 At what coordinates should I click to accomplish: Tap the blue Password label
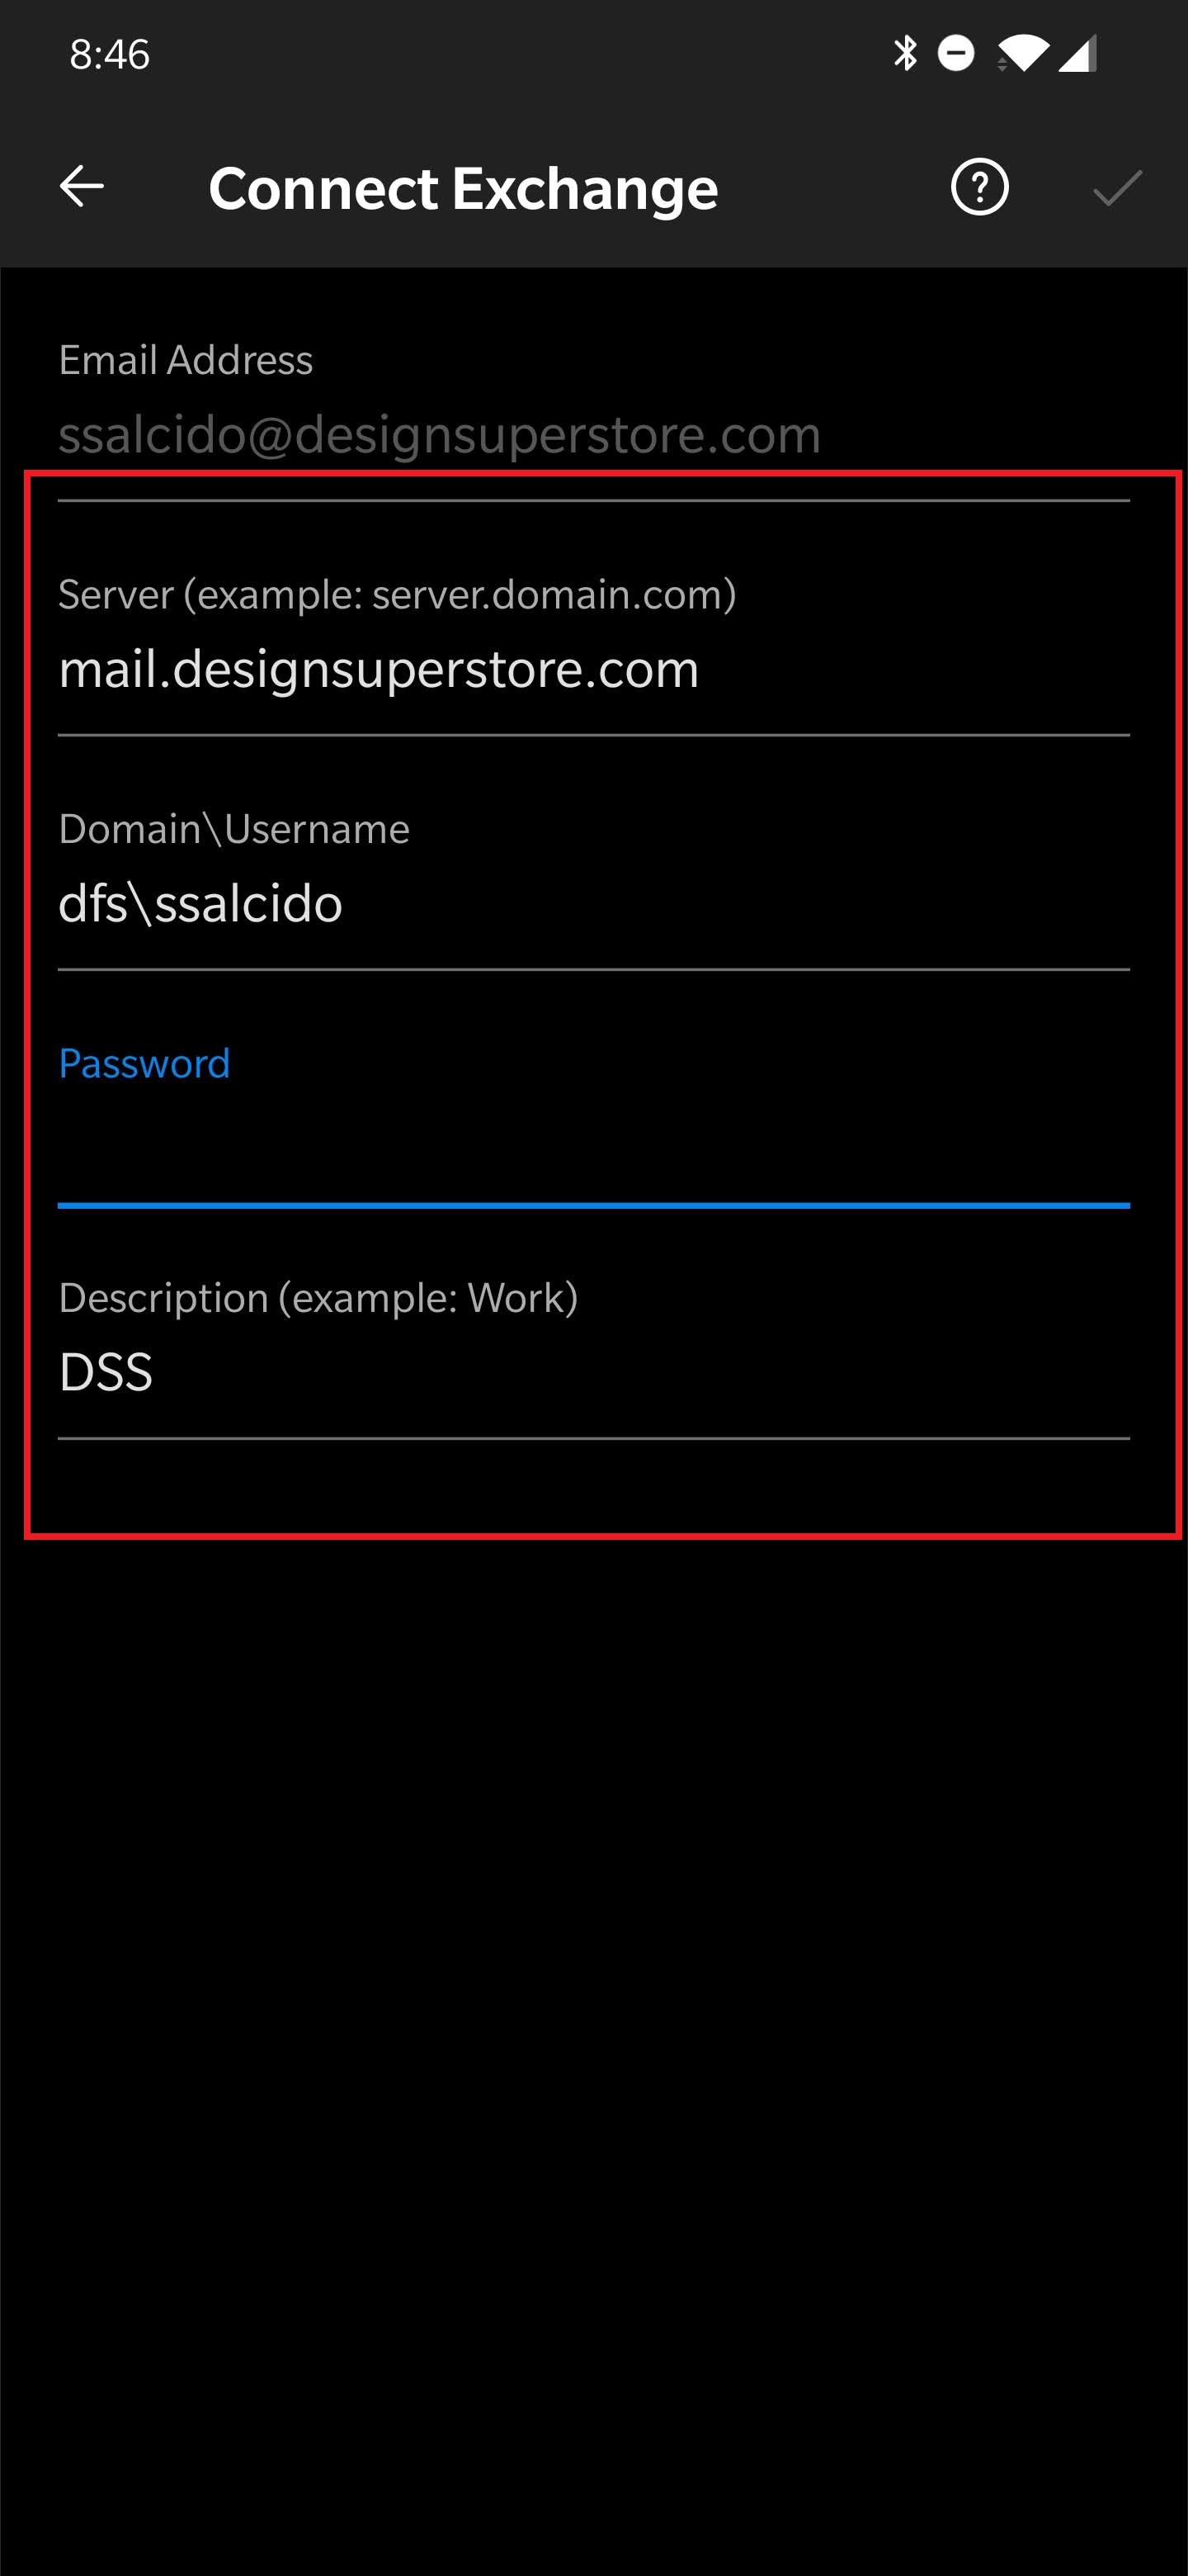pyautogui.click(x=145, y=1063)
